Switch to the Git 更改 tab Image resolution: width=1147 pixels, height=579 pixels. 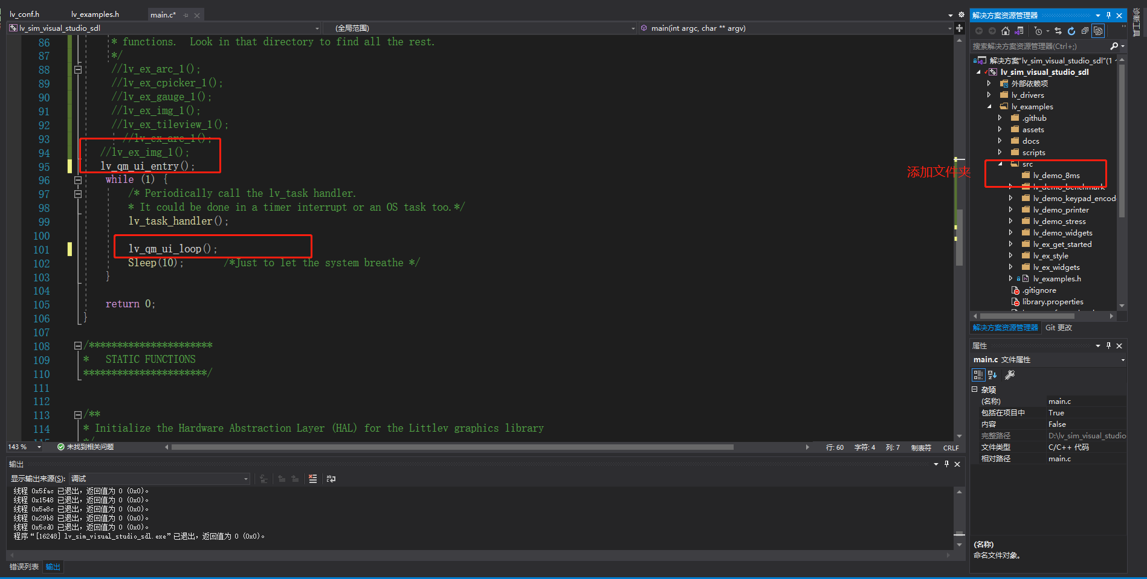[x=1059, y=327]
